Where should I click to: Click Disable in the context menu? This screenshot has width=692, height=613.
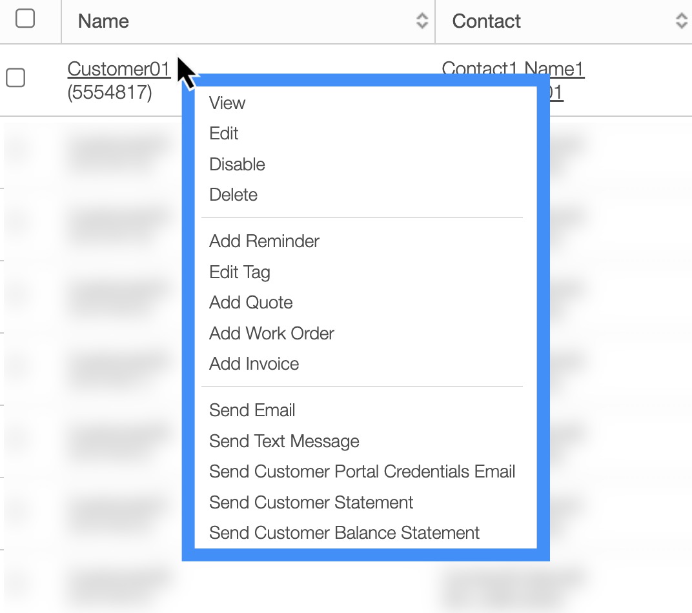pos(237,165)
